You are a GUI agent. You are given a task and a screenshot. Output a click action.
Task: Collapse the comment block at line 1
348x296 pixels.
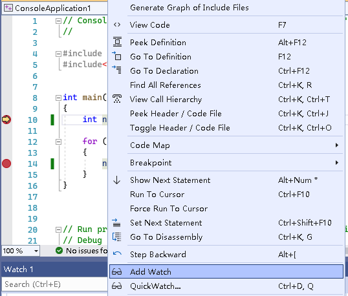pos(58,21)
